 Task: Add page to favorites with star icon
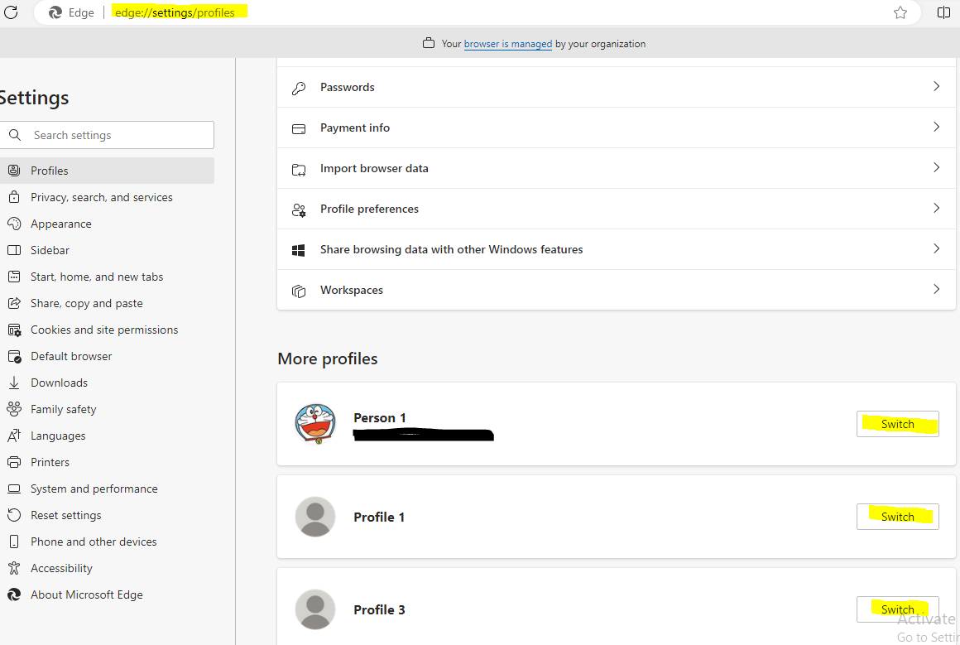900,13
